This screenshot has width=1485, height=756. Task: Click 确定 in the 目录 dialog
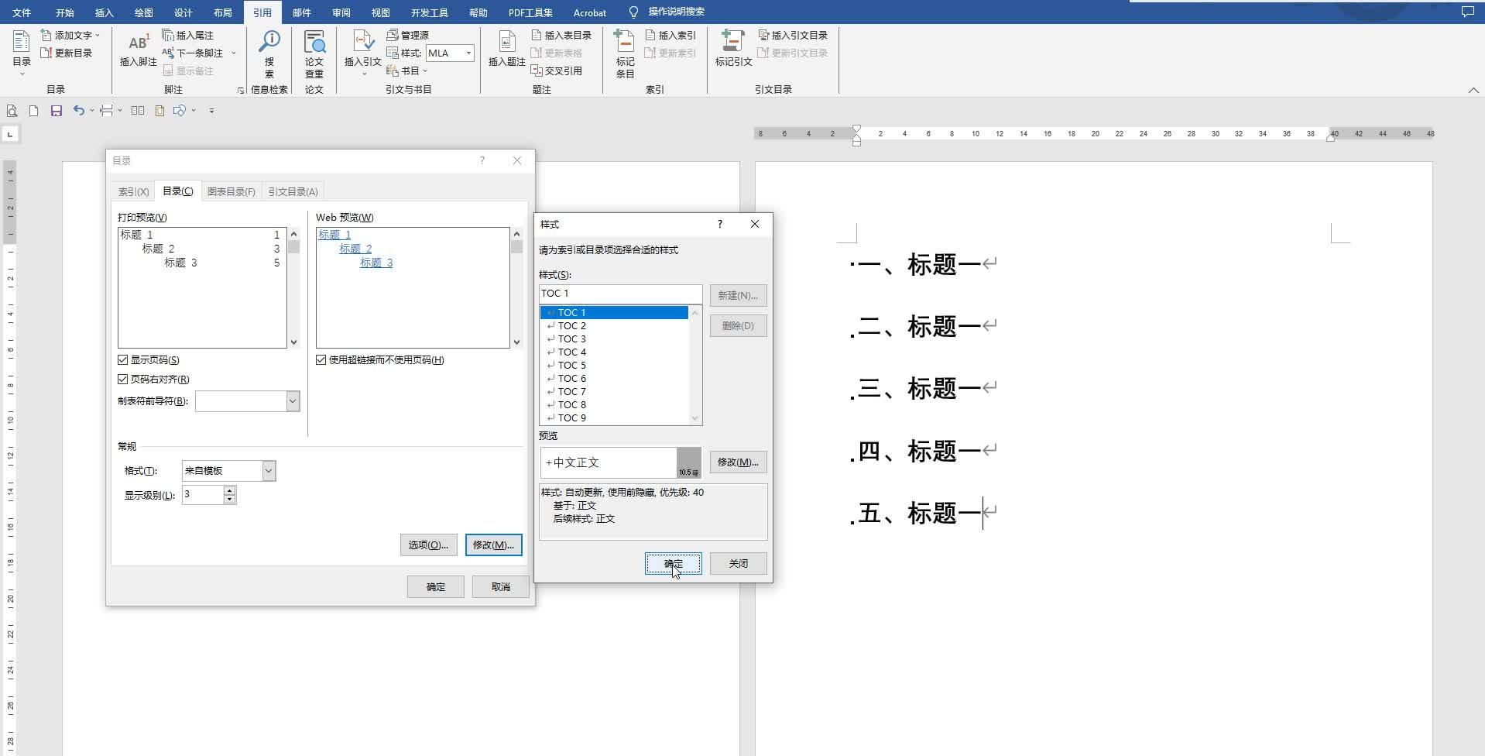coord(436,587)
